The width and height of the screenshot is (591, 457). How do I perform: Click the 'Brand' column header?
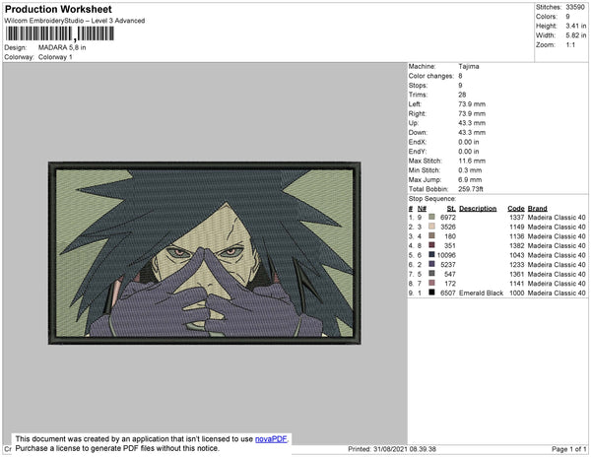[x=538, y=209]
